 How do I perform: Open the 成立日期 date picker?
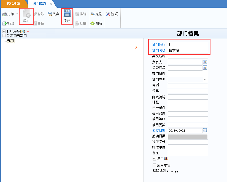205,130
